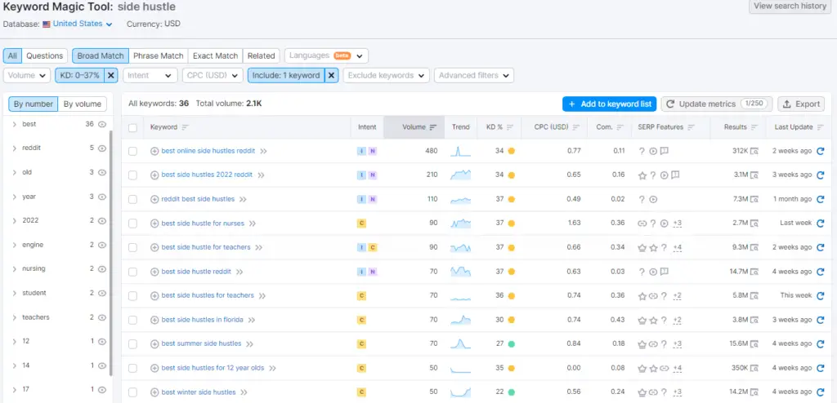Toggle eye icon for the nursing group

click(102, 268)
